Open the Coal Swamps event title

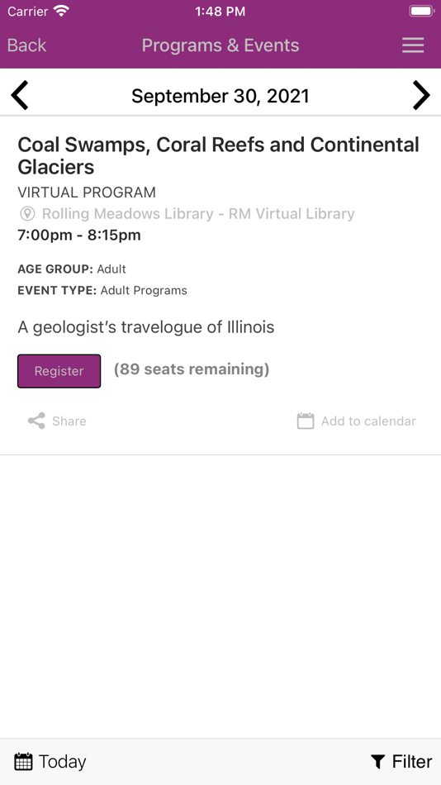(218, 155)
